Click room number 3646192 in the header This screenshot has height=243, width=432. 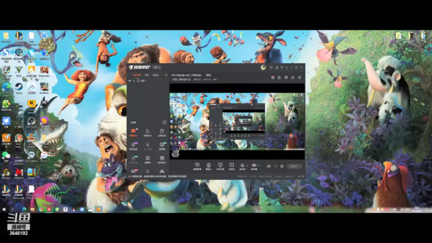tap(207, 79)
